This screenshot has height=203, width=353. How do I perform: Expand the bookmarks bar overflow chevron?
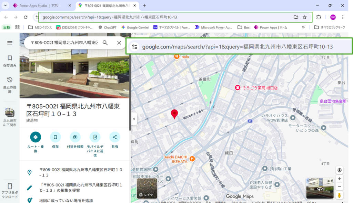pyautogui.click(x=303, y=27)
